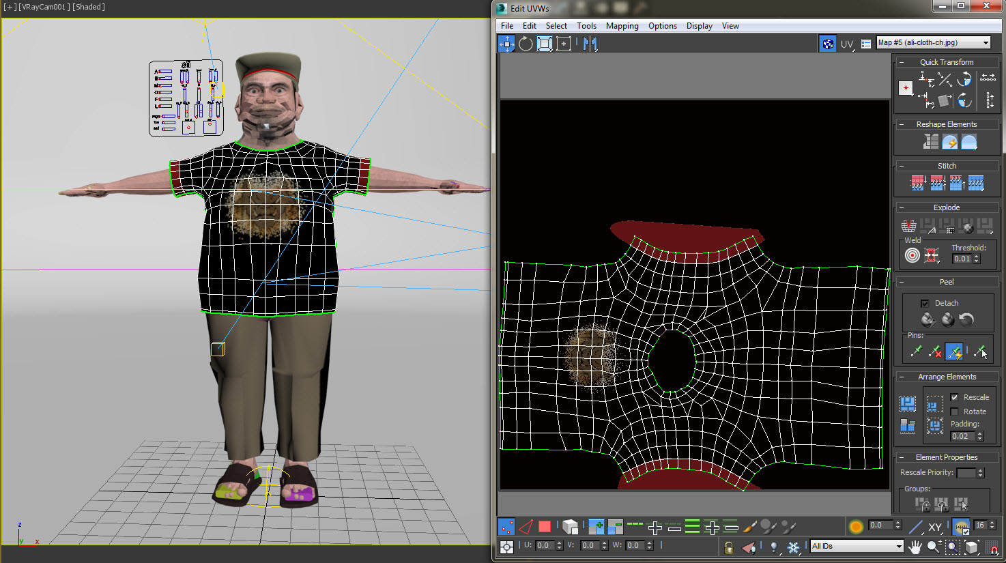
Task: Collapse the Stitch rollout panel
Action: coord(902,165)
